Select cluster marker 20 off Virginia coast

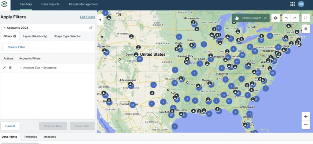(273, 73)
